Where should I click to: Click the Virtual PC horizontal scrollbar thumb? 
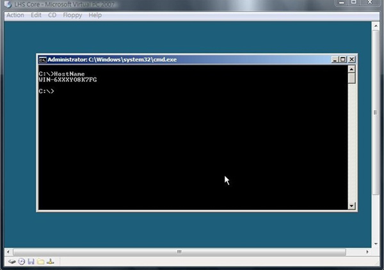[179, 251]
